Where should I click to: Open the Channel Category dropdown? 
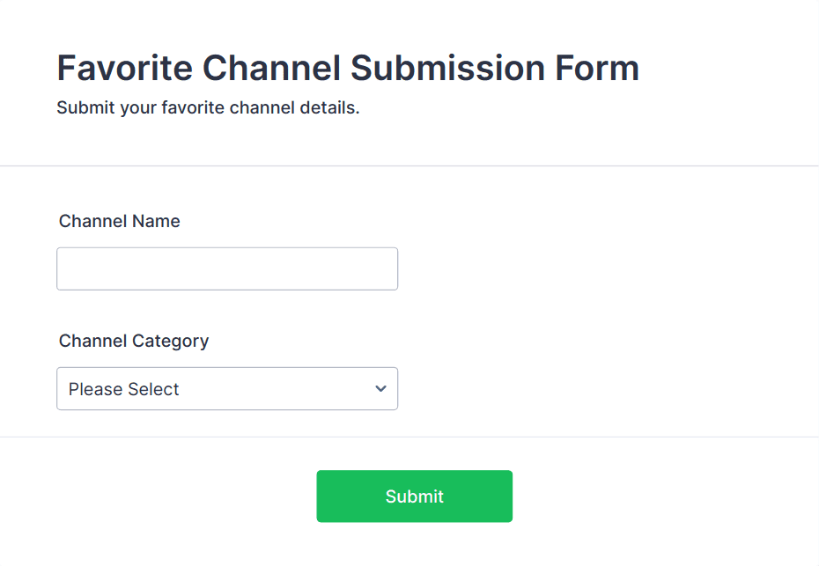(227, 388)
